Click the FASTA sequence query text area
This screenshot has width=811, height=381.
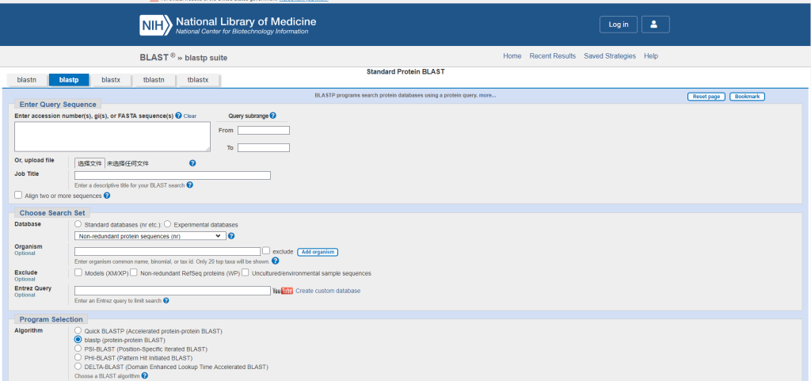(x=112, y=136)
